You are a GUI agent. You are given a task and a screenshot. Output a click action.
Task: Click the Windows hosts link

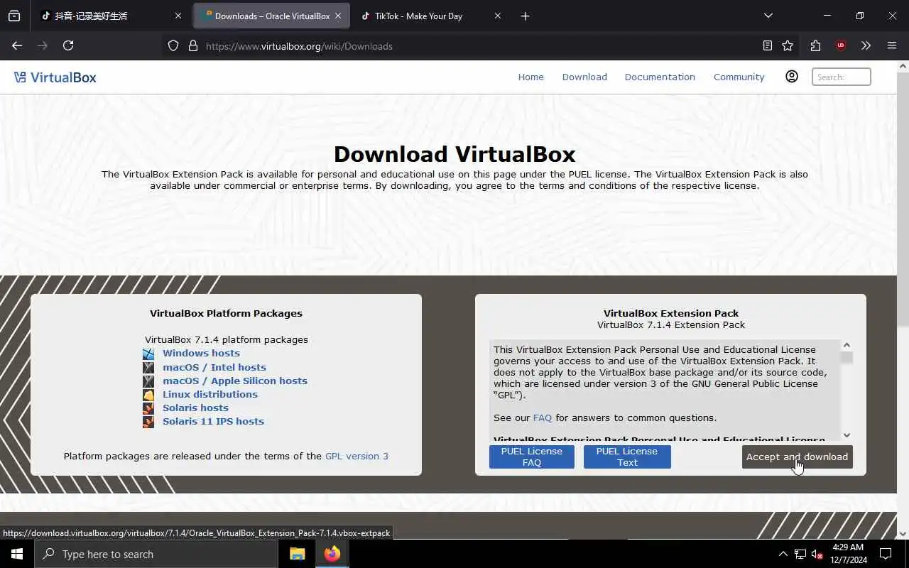(x=201, y=353)
